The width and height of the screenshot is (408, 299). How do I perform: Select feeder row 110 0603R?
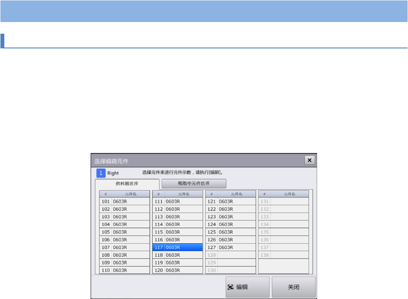124,270
